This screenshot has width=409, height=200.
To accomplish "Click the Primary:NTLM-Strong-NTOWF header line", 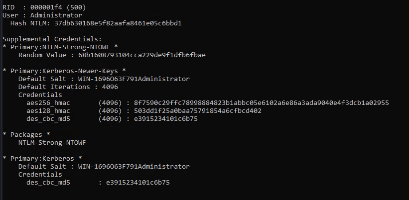I will tap(60, 47).
